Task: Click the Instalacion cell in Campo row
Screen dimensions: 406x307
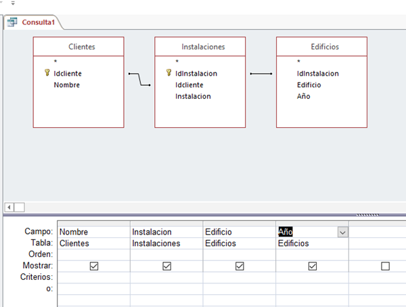Action: click(166, 232)
